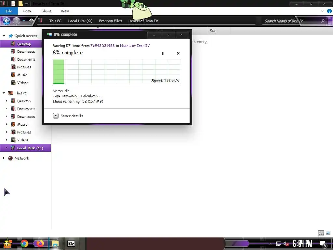Click the transfer progress graph
Viewport: 333px width, 250px height.
coord(117,72)
